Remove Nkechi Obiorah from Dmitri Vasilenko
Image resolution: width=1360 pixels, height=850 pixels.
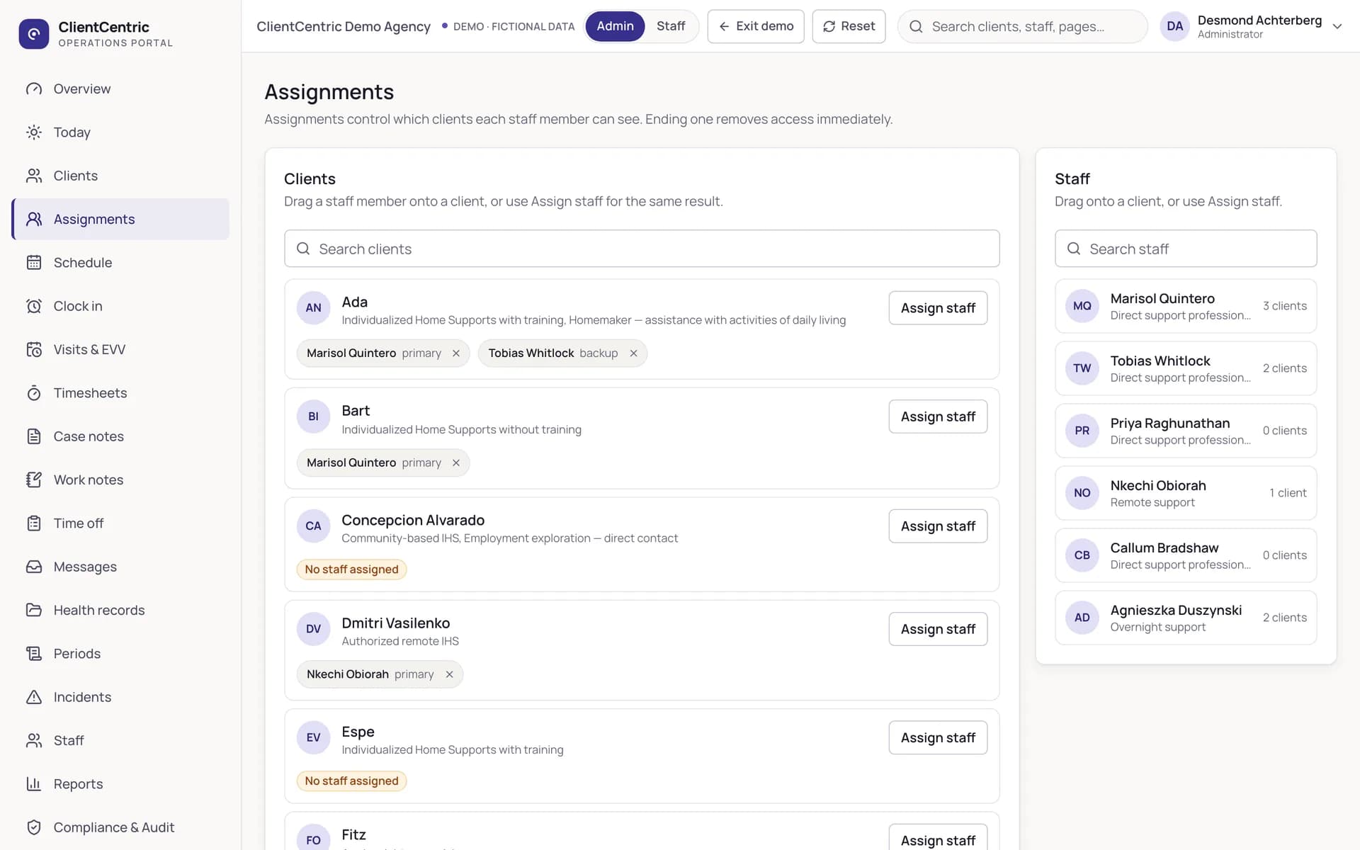pos(449,674)
